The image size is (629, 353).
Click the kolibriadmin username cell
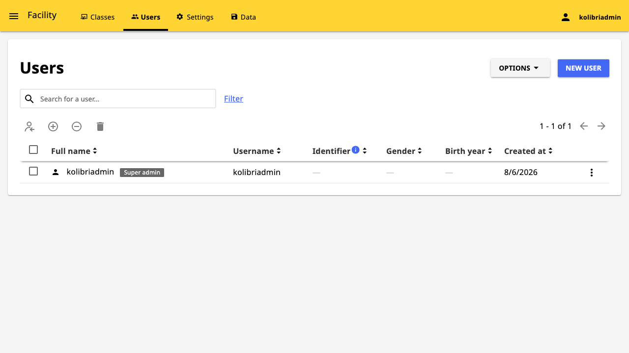coord(257,173)
